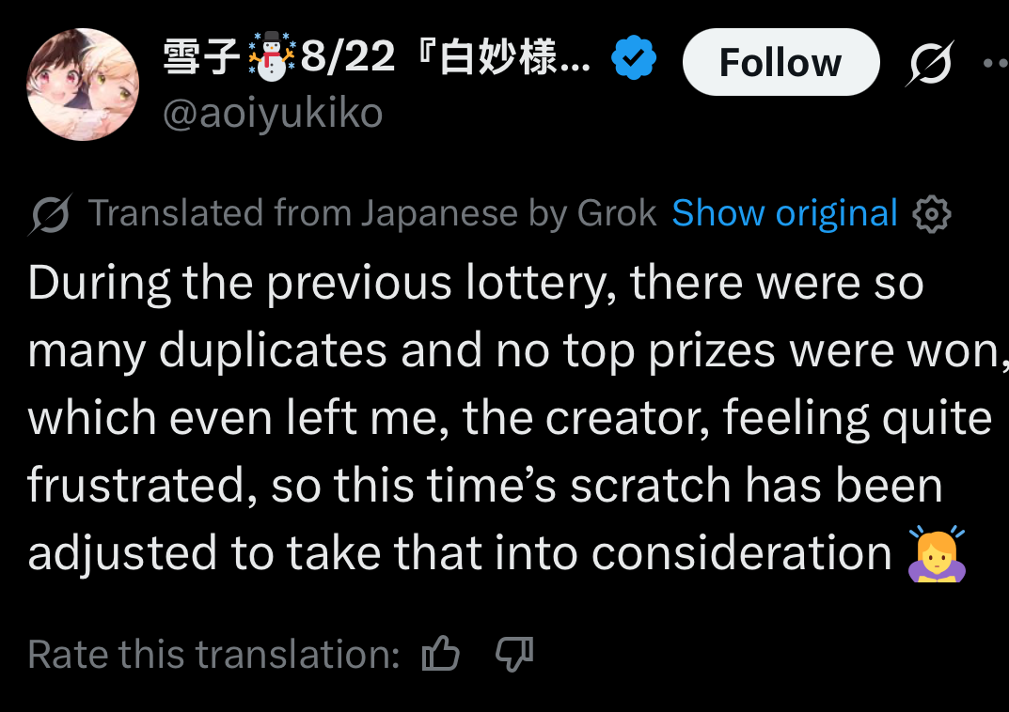Click the word 'frustrated' in the post
This screenshot has width=1009, height=712.
pos(136,485)
